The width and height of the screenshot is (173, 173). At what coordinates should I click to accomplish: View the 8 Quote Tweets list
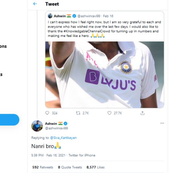[70, 167]
